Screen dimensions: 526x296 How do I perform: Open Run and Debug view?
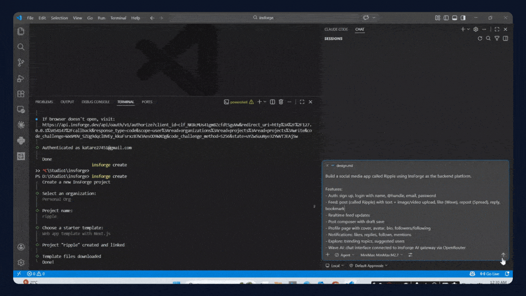click(21, 79)
